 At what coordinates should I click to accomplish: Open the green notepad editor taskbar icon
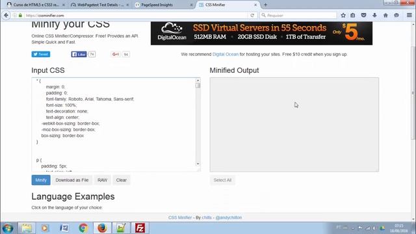(121, 228)
